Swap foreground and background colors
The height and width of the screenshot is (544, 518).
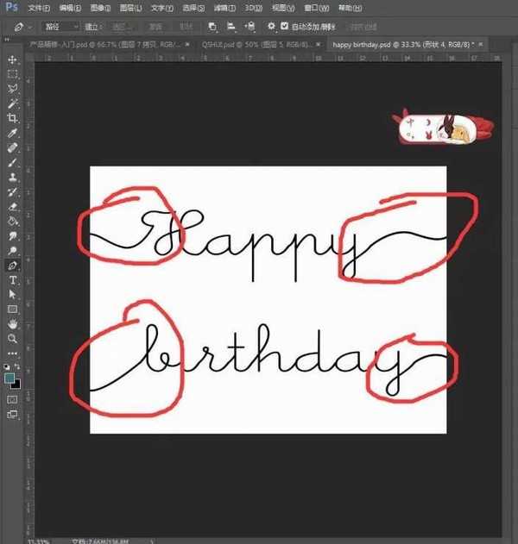coord(18,367)
